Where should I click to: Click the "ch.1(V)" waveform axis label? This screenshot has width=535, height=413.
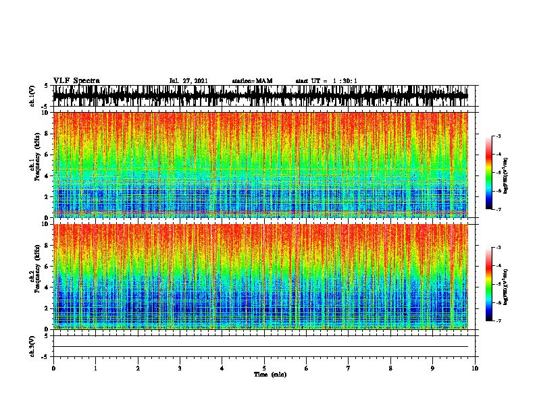[x=32, y=96]
